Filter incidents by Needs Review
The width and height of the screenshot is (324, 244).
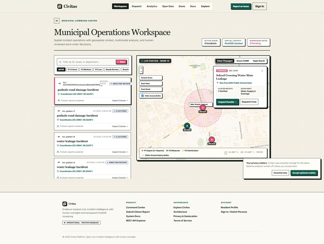point(112,69)
